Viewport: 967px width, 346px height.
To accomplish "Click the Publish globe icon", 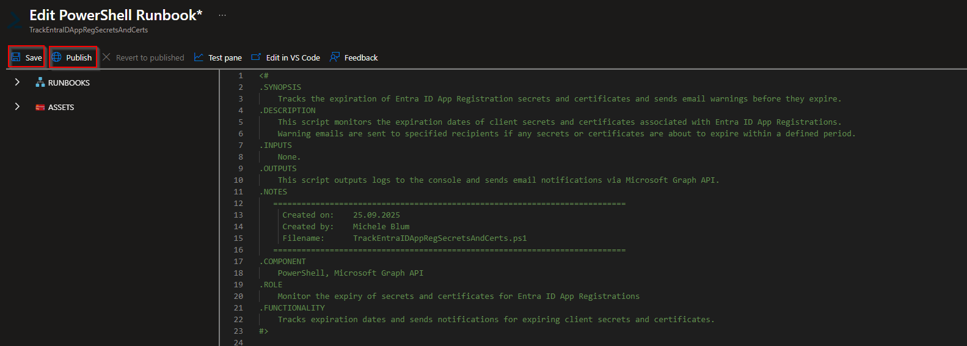I will (x=57, y=57).
